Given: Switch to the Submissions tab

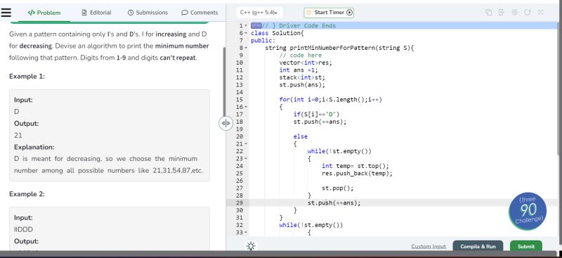Looking at the screenshot, I should point(148,13).
